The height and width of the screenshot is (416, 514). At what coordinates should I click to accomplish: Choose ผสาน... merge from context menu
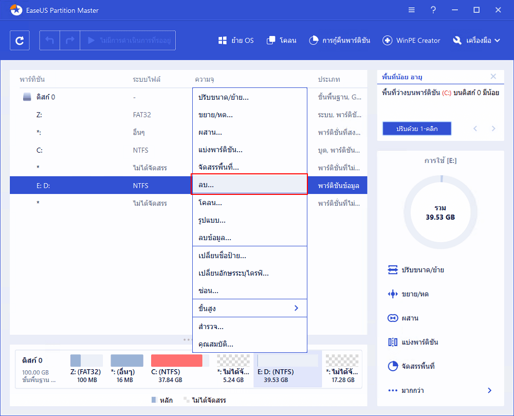250,132
